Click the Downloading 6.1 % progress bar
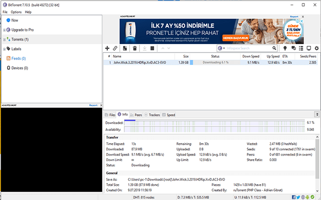 (x=215, y=62)
